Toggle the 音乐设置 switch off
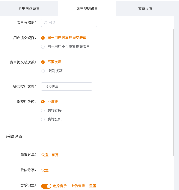179x190 pixels. 46,186
